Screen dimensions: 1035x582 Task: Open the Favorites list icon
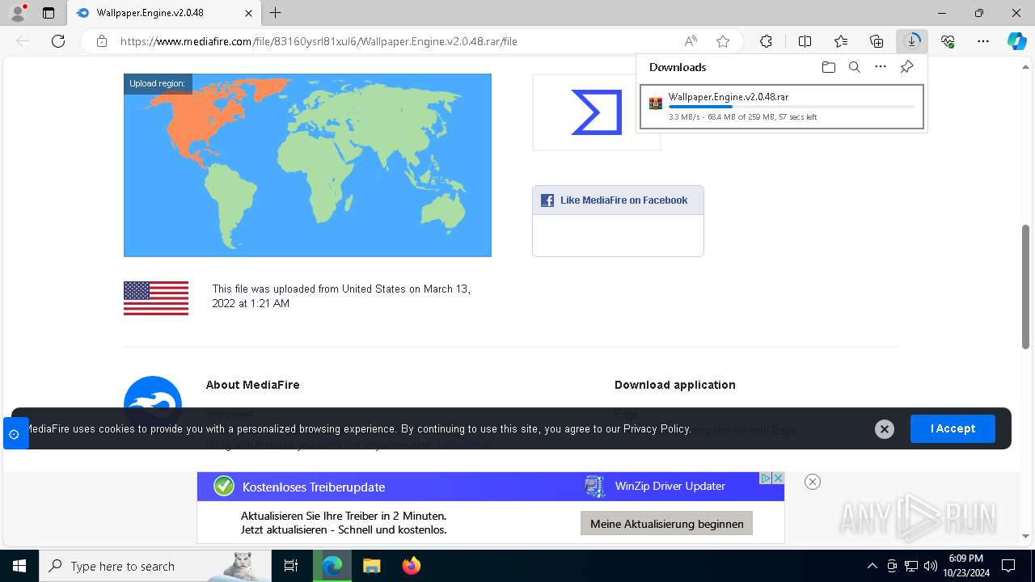(841, 41)
